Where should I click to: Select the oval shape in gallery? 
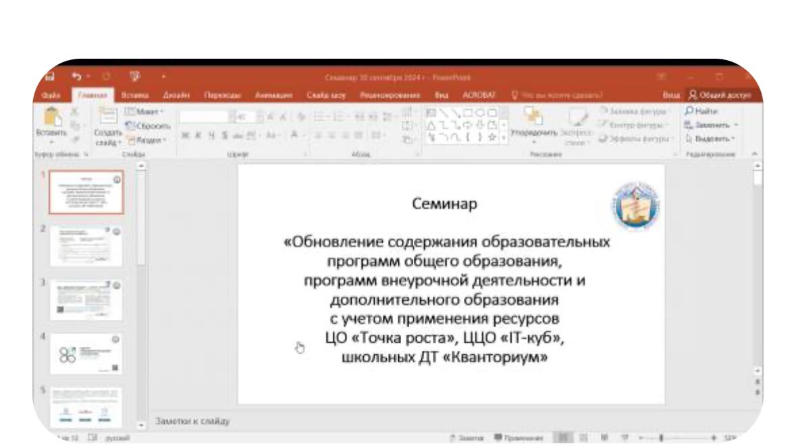pyautogui.click(x=480, y=113)
